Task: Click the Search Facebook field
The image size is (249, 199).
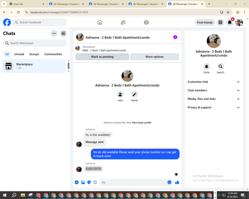Action: tap(40, 22)
